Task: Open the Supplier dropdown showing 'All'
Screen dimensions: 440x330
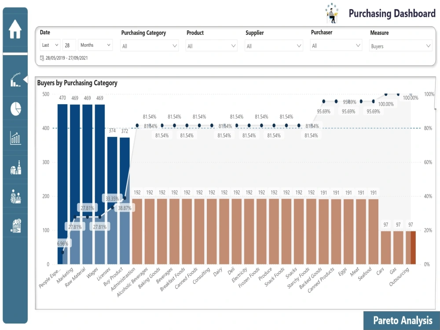Action: (x=274, y=45)
